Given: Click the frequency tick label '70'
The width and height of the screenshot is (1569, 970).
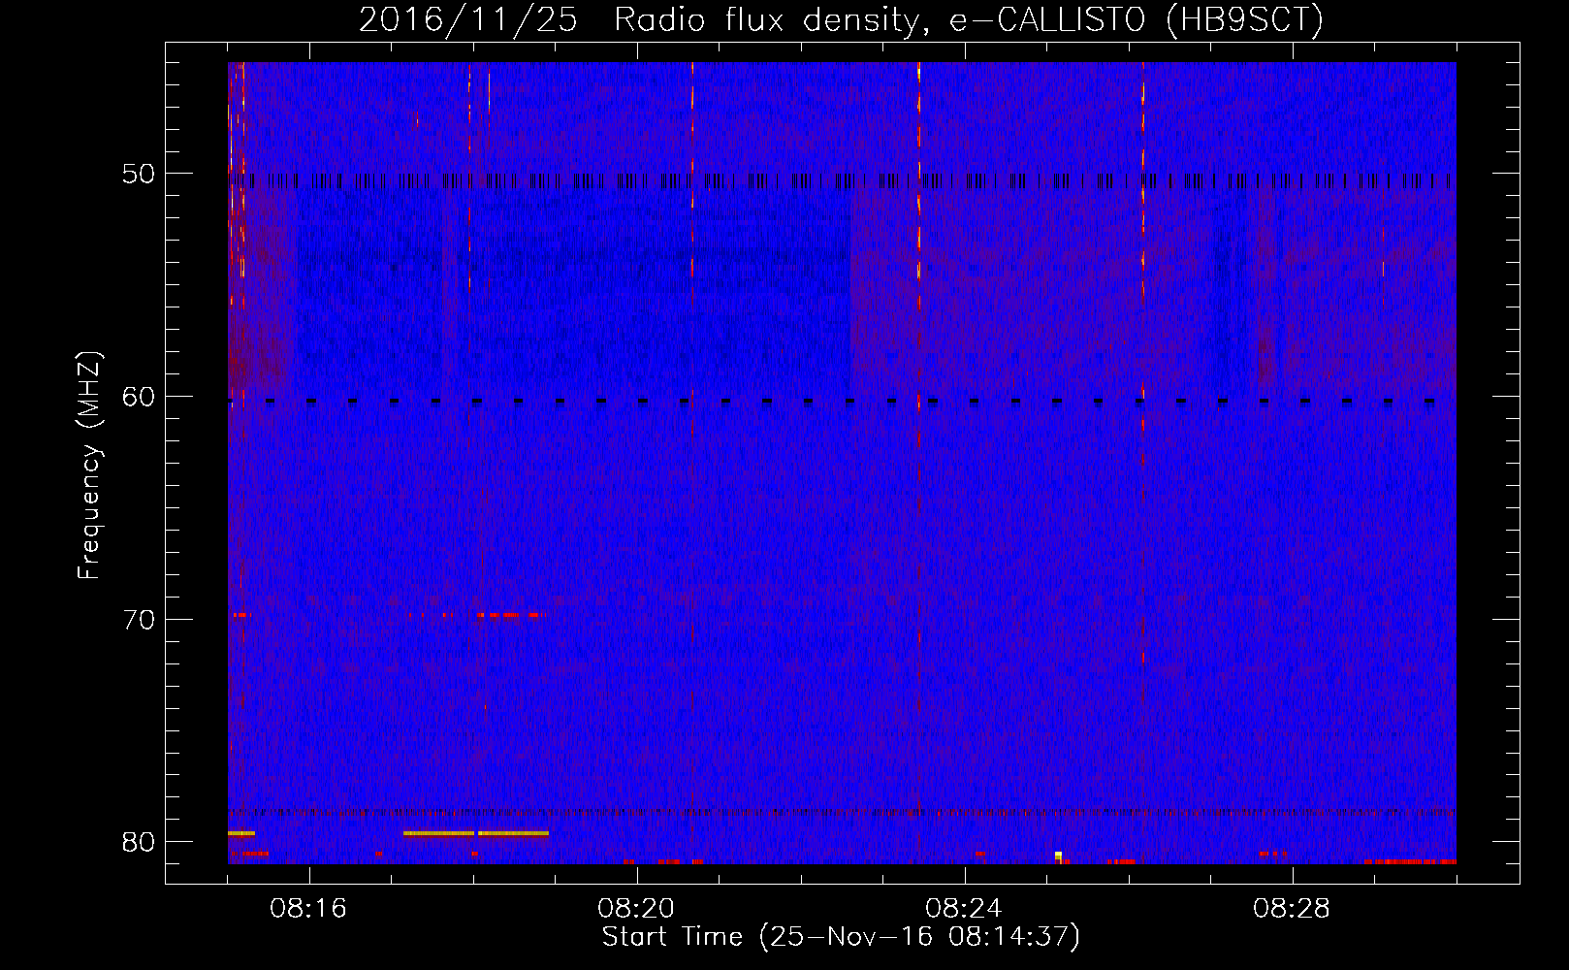Looking at the screenshot, I should [139, 620].
